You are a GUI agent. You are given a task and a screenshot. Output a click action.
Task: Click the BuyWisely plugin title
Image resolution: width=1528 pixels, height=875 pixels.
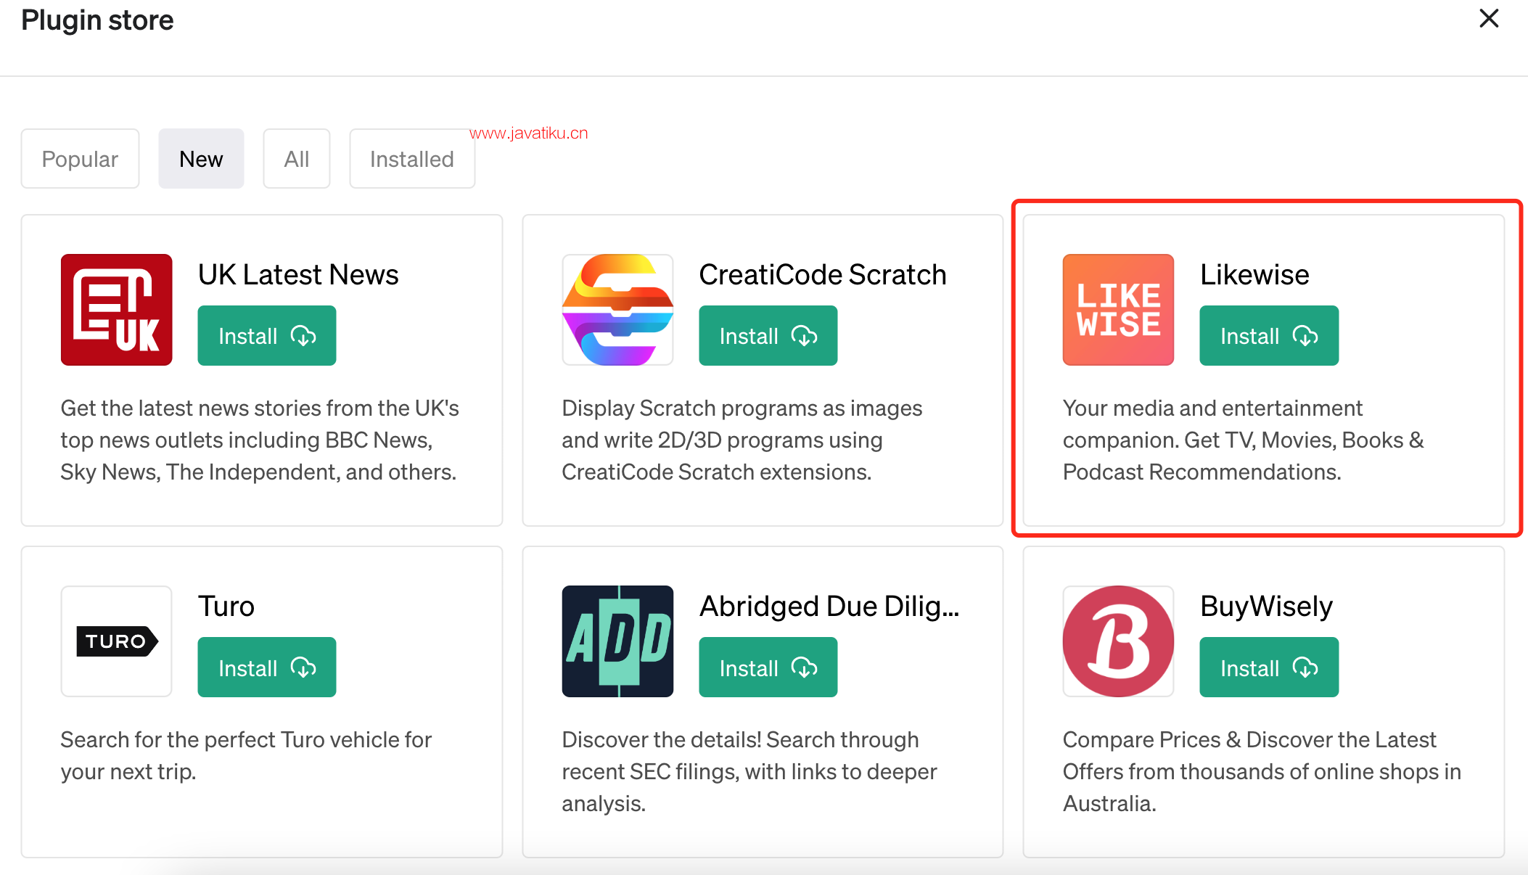point(1266,607)
